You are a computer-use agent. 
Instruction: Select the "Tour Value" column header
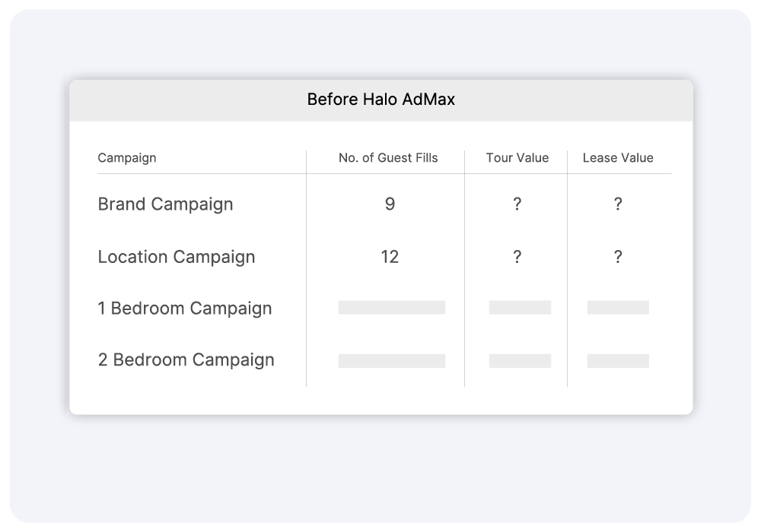517,157
